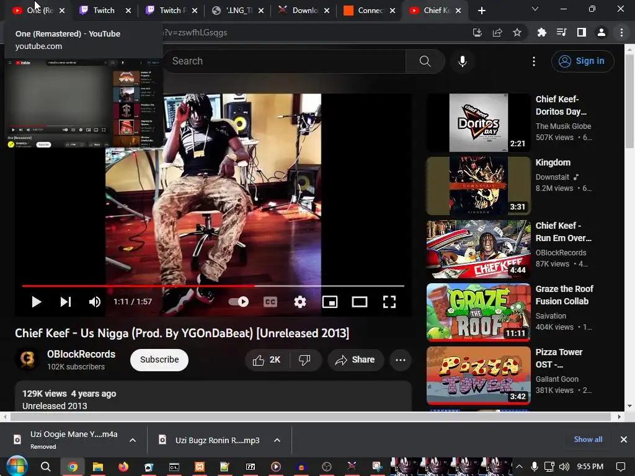
Task: Share this video
Action: (x=355, y=360)
